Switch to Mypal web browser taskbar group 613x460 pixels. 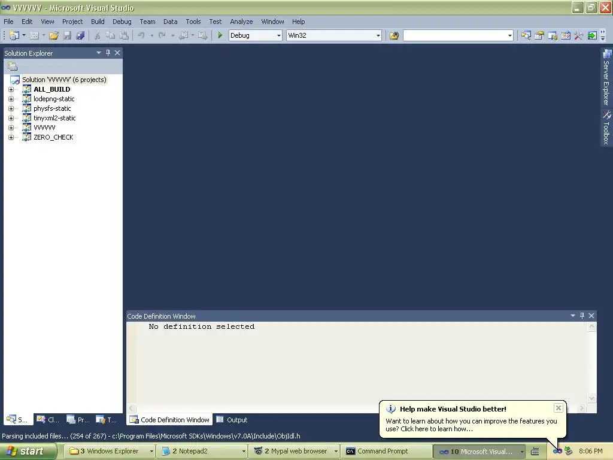pyautogui.click(x=295, y=452)
